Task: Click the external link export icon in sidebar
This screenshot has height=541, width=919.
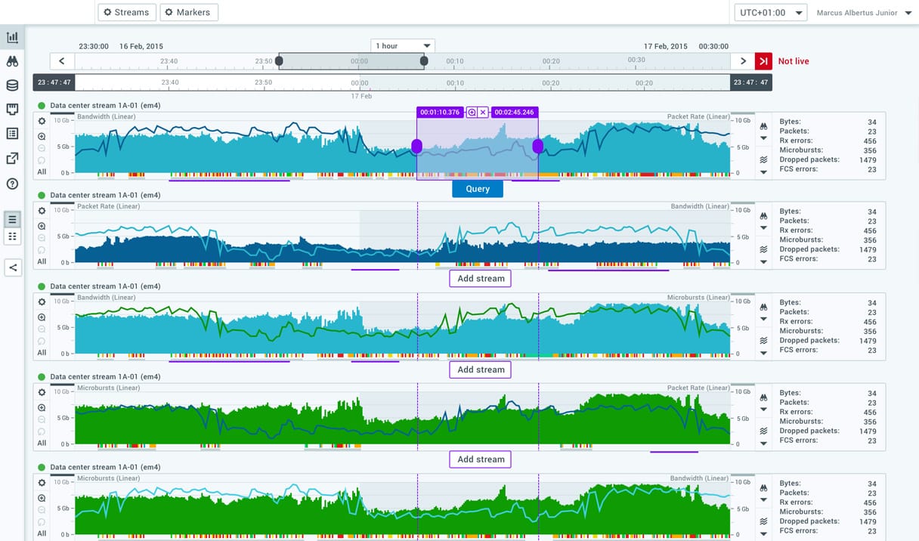Action: point(12,159)
